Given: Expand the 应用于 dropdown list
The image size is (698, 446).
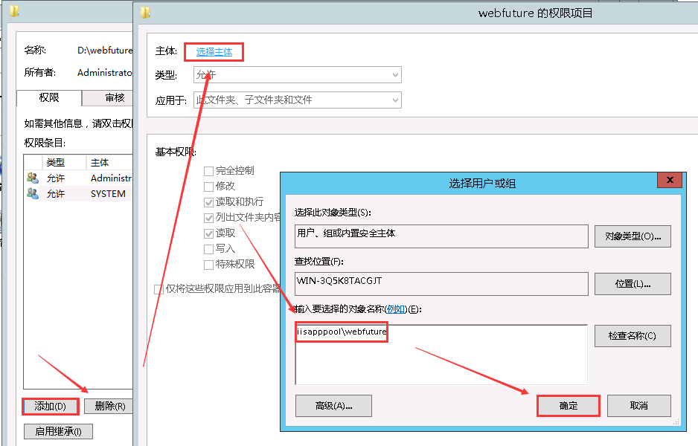Looking at the screenshot, I should pyautogui.click(x=297, y=100).
